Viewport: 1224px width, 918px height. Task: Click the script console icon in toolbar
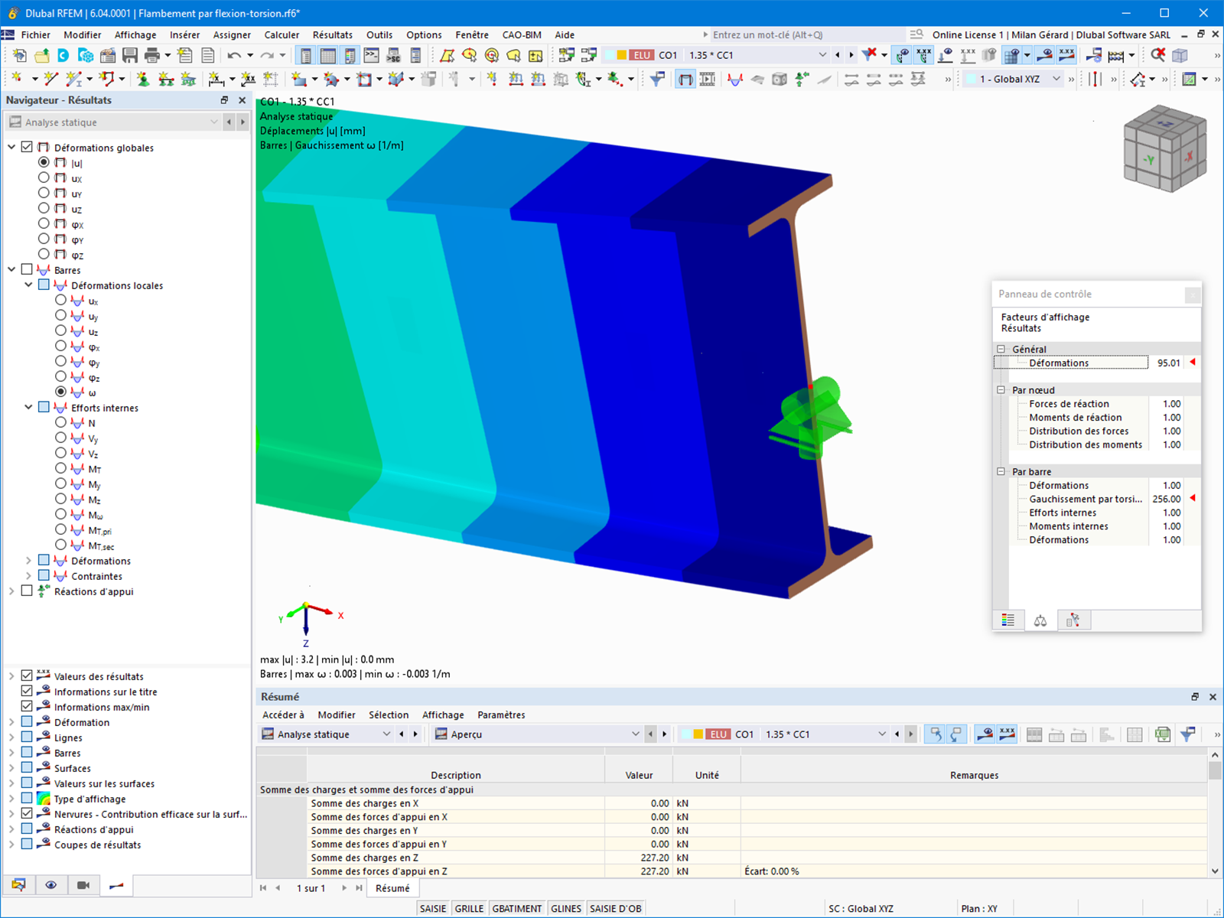372,55
